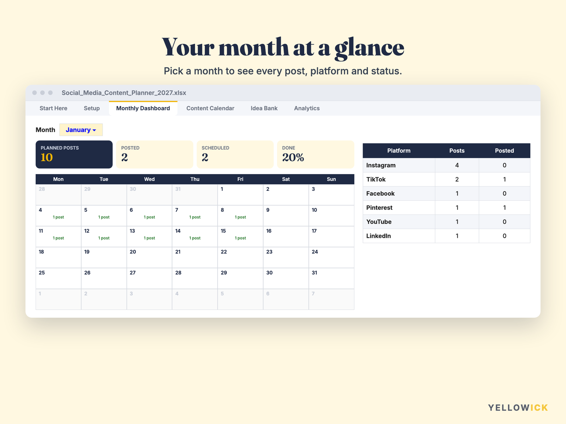Image resolution: width=566 pixels, height=424 pixels.
Task: Select calendar day 8 cell
Action: click(x=240, y=216)
